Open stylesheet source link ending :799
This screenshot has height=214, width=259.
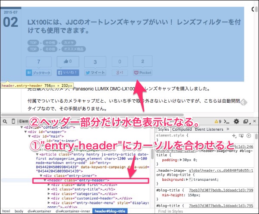221,190
